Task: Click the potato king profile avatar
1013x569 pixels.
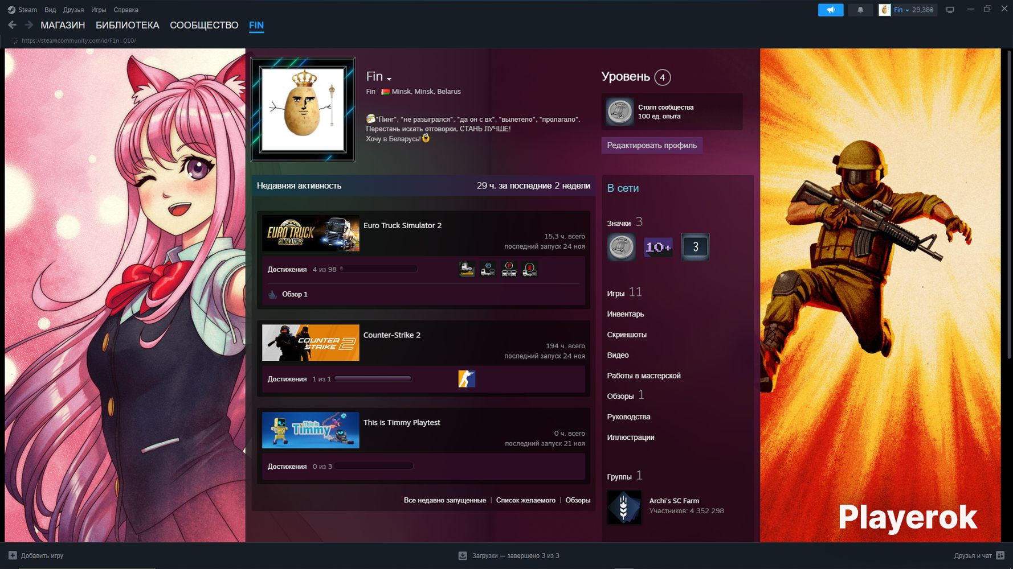Action: [303, 109]
